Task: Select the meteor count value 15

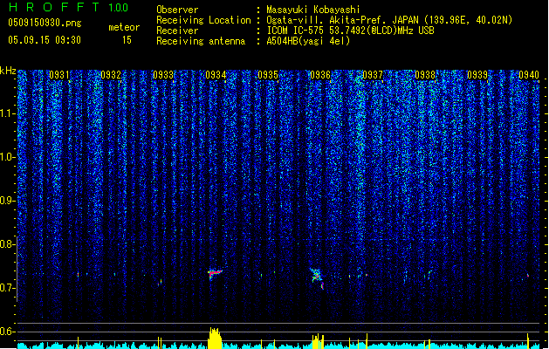Action: click(127, 40)
